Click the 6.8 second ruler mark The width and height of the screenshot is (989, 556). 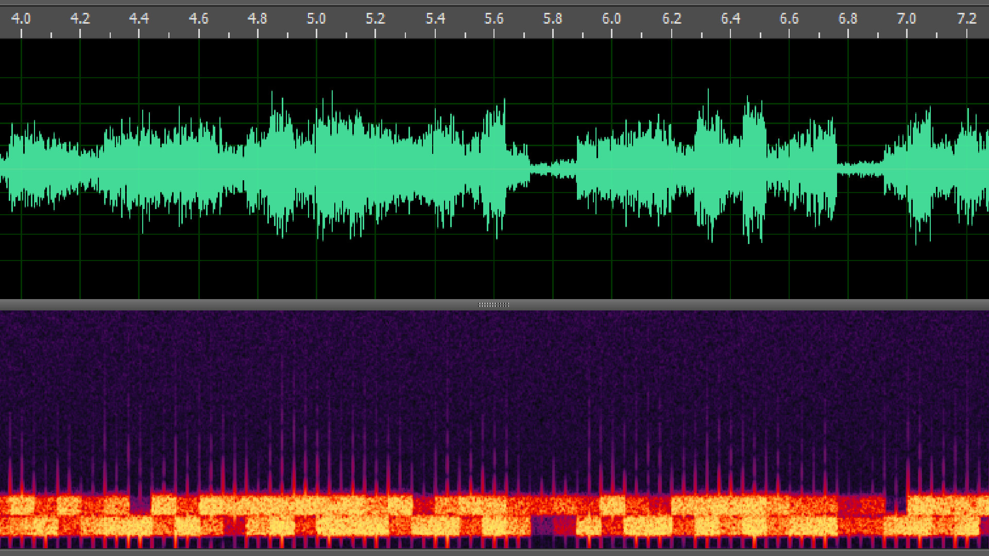click(x=848, y=19)
